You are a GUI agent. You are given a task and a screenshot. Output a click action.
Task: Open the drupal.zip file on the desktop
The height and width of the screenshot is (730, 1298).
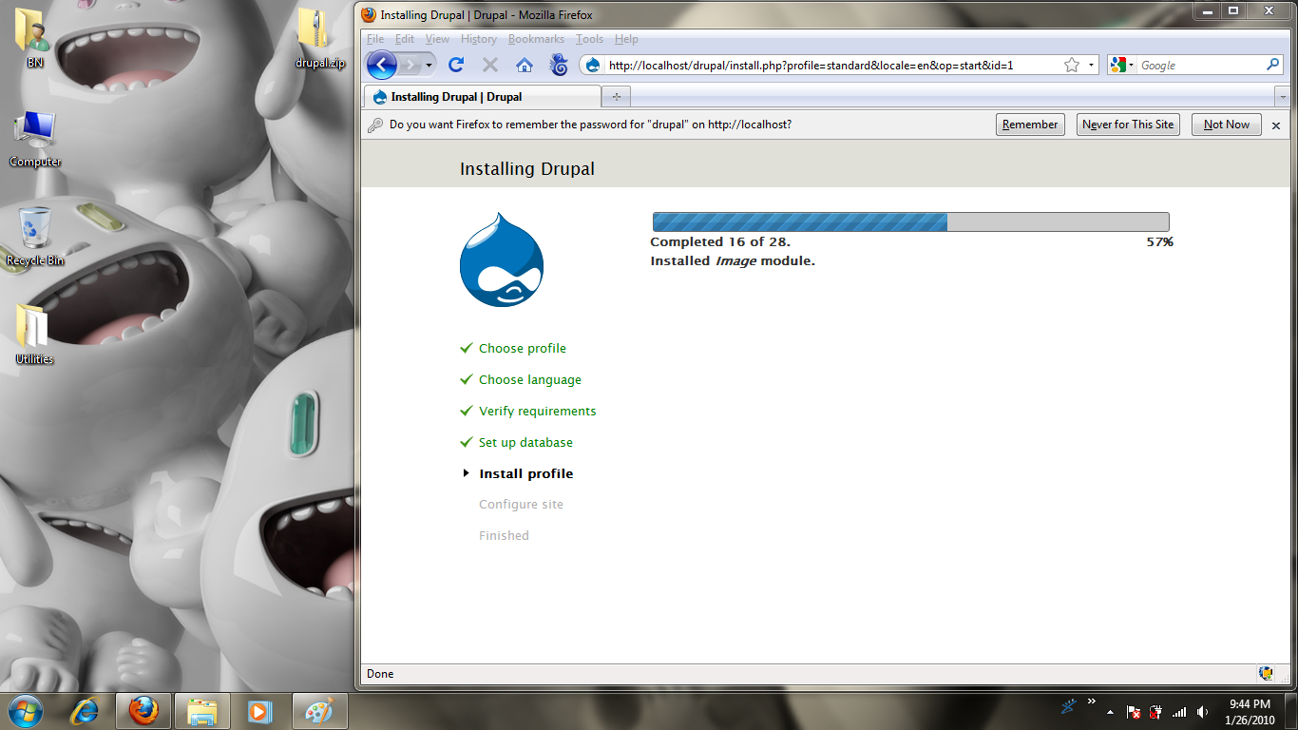tap(318, 38)
